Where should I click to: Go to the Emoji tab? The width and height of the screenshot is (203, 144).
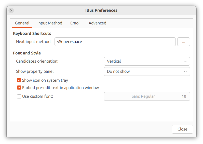75,23
